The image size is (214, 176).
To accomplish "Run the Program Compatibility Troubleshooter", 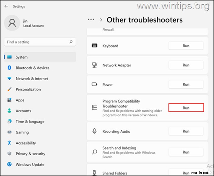I will (186, 108).
